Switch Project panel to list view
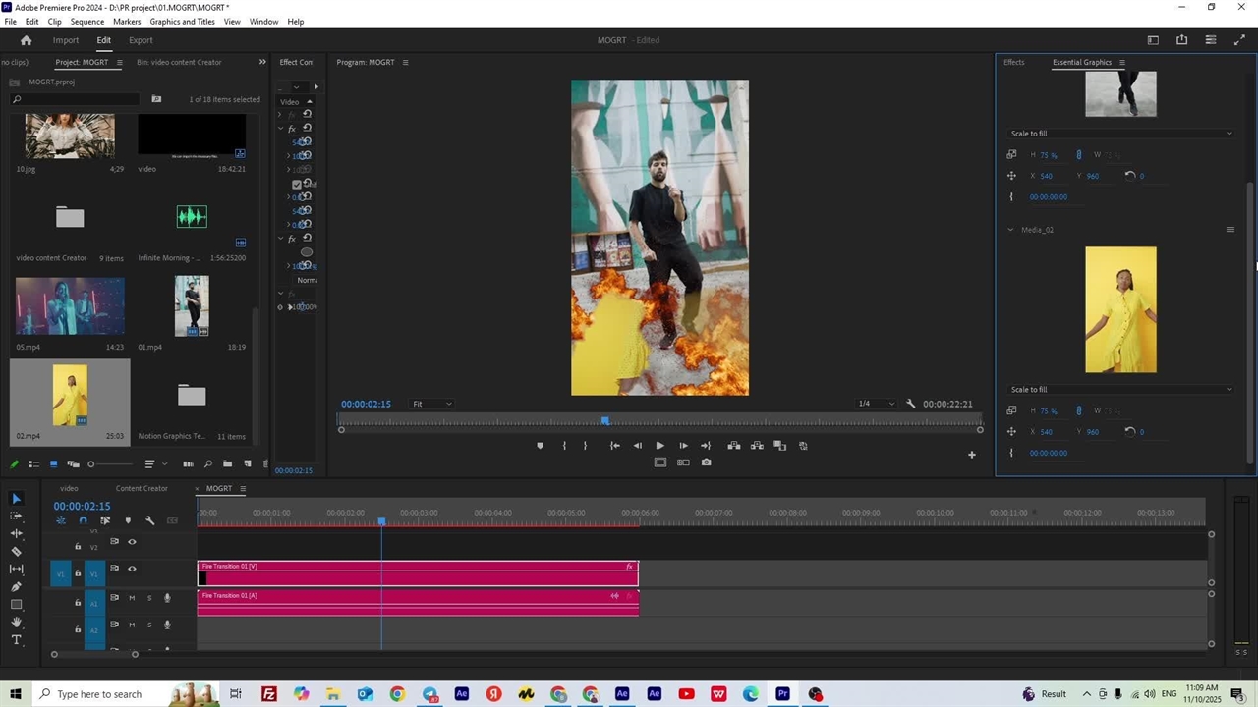Image resolution: width=1258 pixels, height=707 pixels. click(x=33, y=464)
